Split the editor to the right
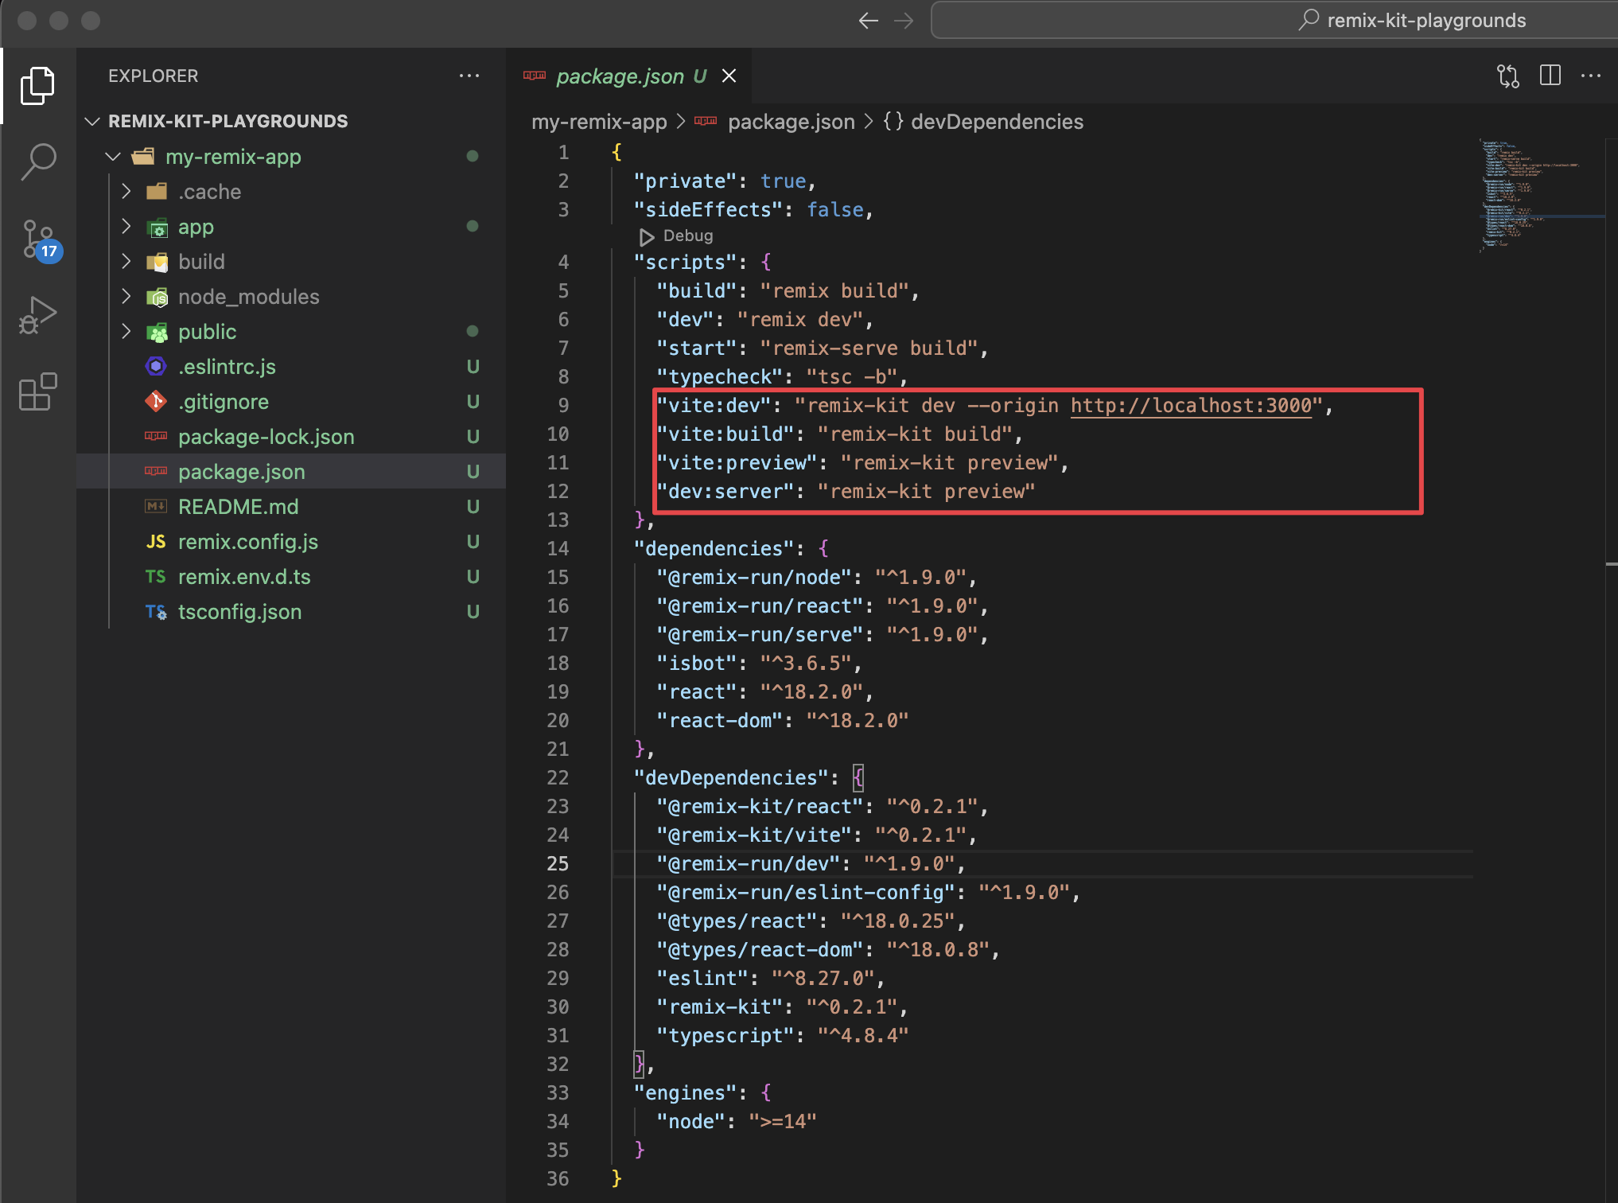The width and height of the screenshot is (1618, 1203). (x=1550, y=76)
